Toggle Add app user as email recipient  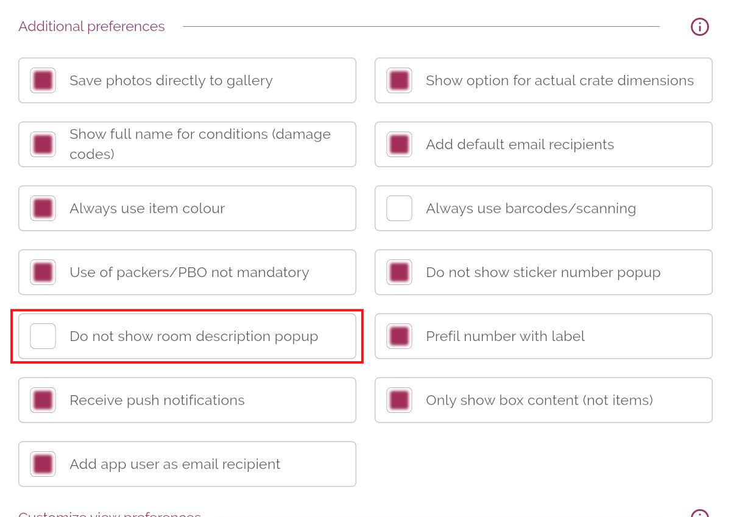[x=43, y=464]
